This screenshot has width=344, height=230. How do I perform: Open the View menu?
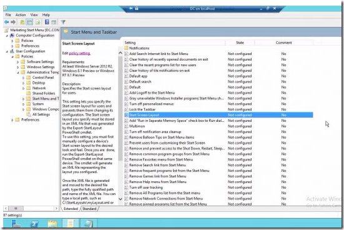pos(34,15)
